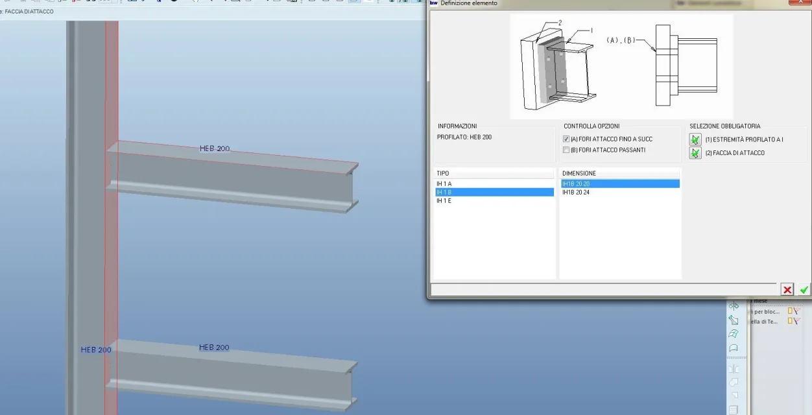Toggle (A) FORI ATTACCO FINO A SUCC checkbox
Screen dimensions: 812x415
pyautogui.click(x=566, y=139)
